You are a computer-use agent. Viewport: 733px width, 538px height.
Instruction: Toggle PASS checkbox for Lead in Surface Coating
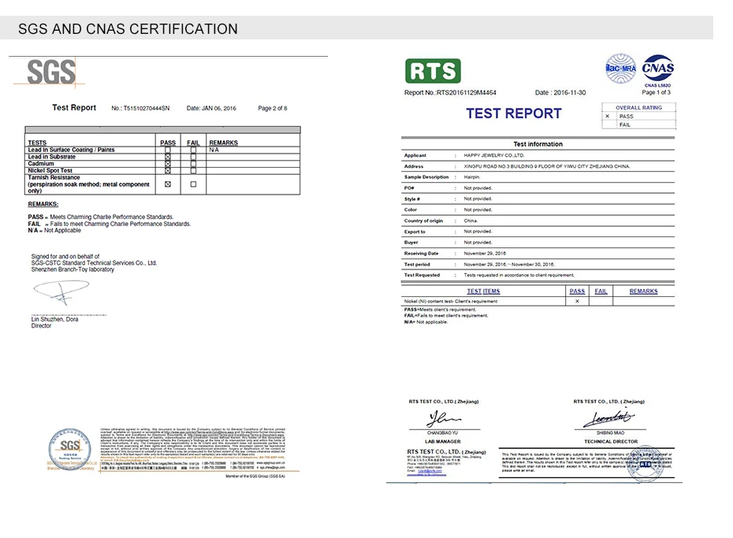168,150
